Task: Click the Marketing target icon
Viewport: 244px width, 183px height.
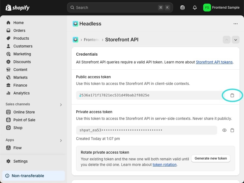Action: coord(8,54)
